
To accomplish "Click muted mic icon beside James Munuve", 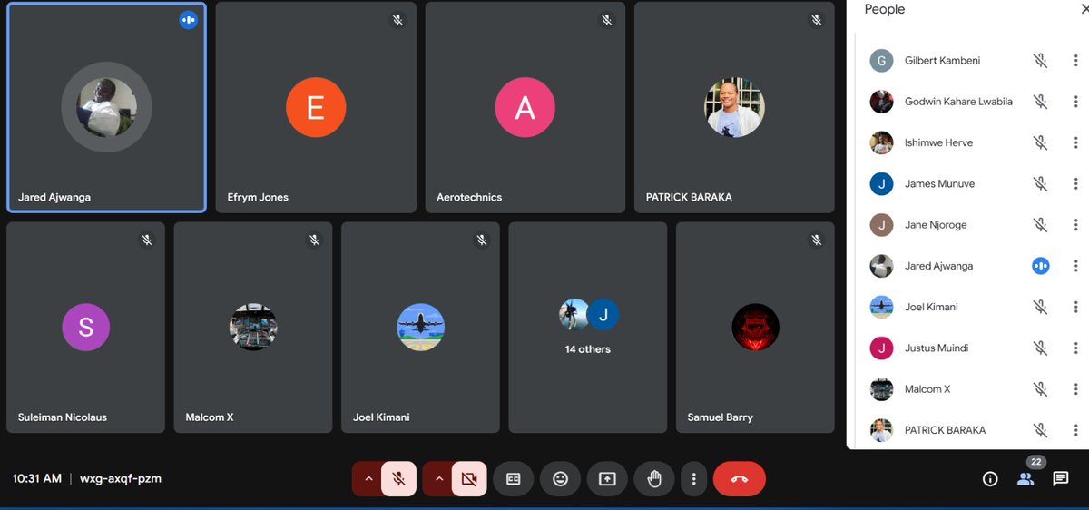I will 1040,184.
